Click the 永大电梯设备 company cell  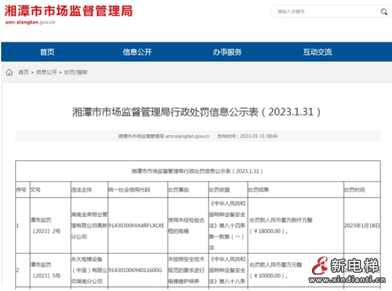click(88, 269)
